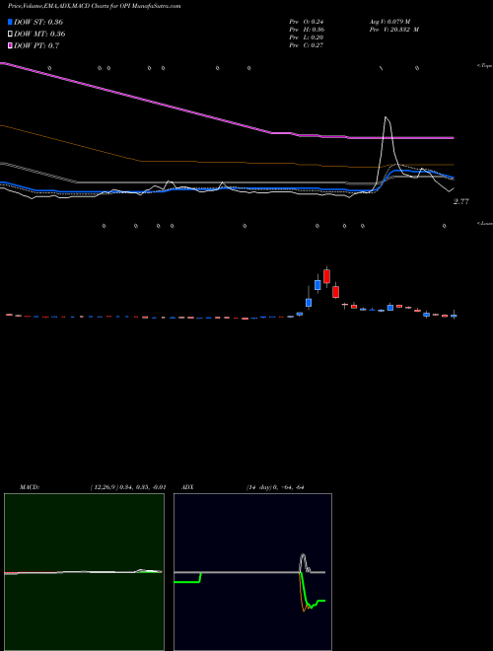
Task: Click the white price spike peak
Action: (x=387, y=118)
